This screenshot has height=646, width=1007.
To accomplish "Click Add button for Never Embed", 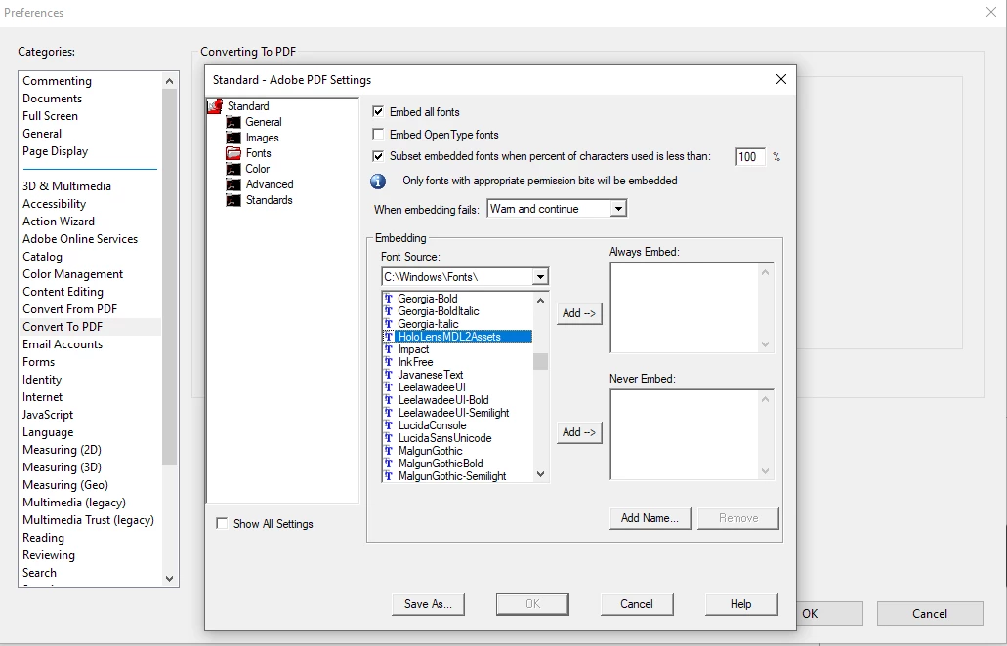I will tap(579, 432).
